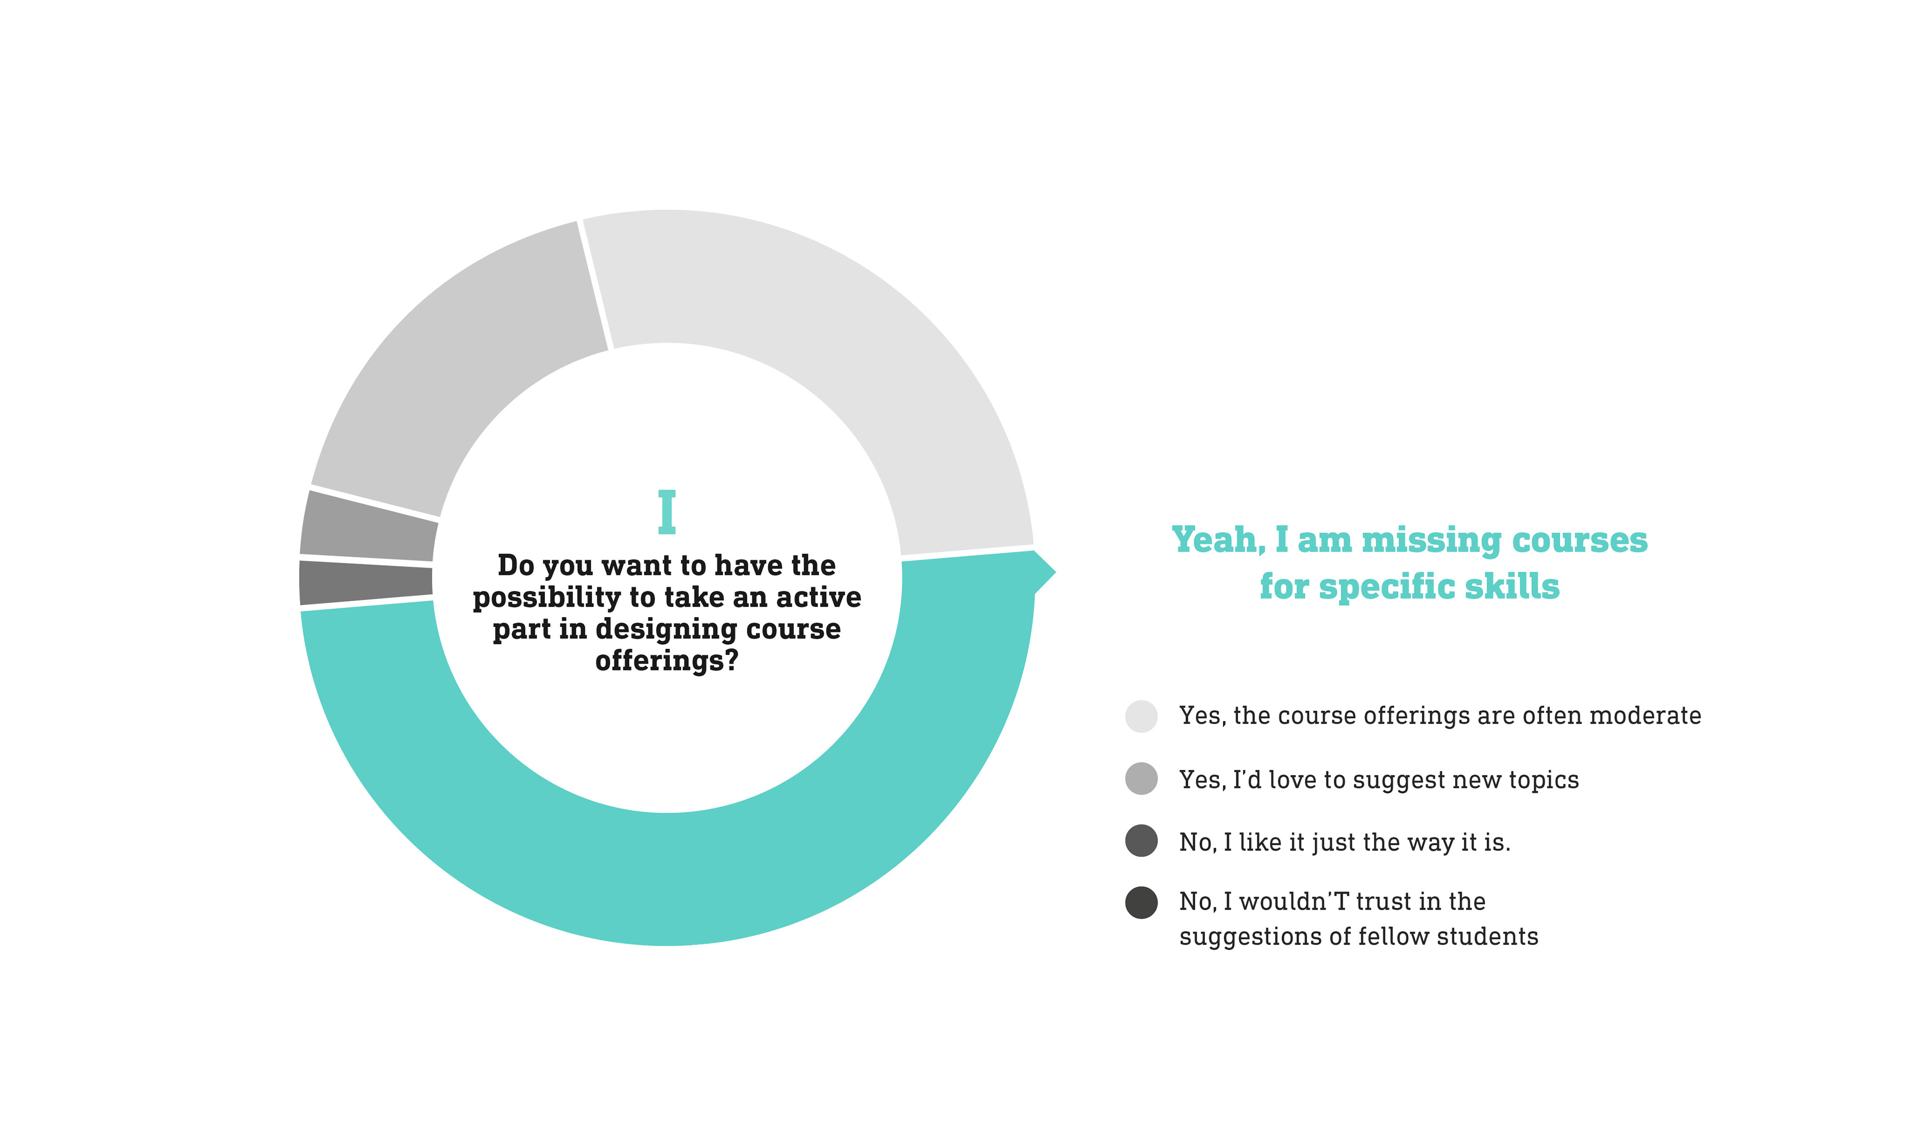This screenshot has height=1142, width=1911.
Task: Click 'suggestions of fellow students' legend line
Action: [x=1359, y=936]
